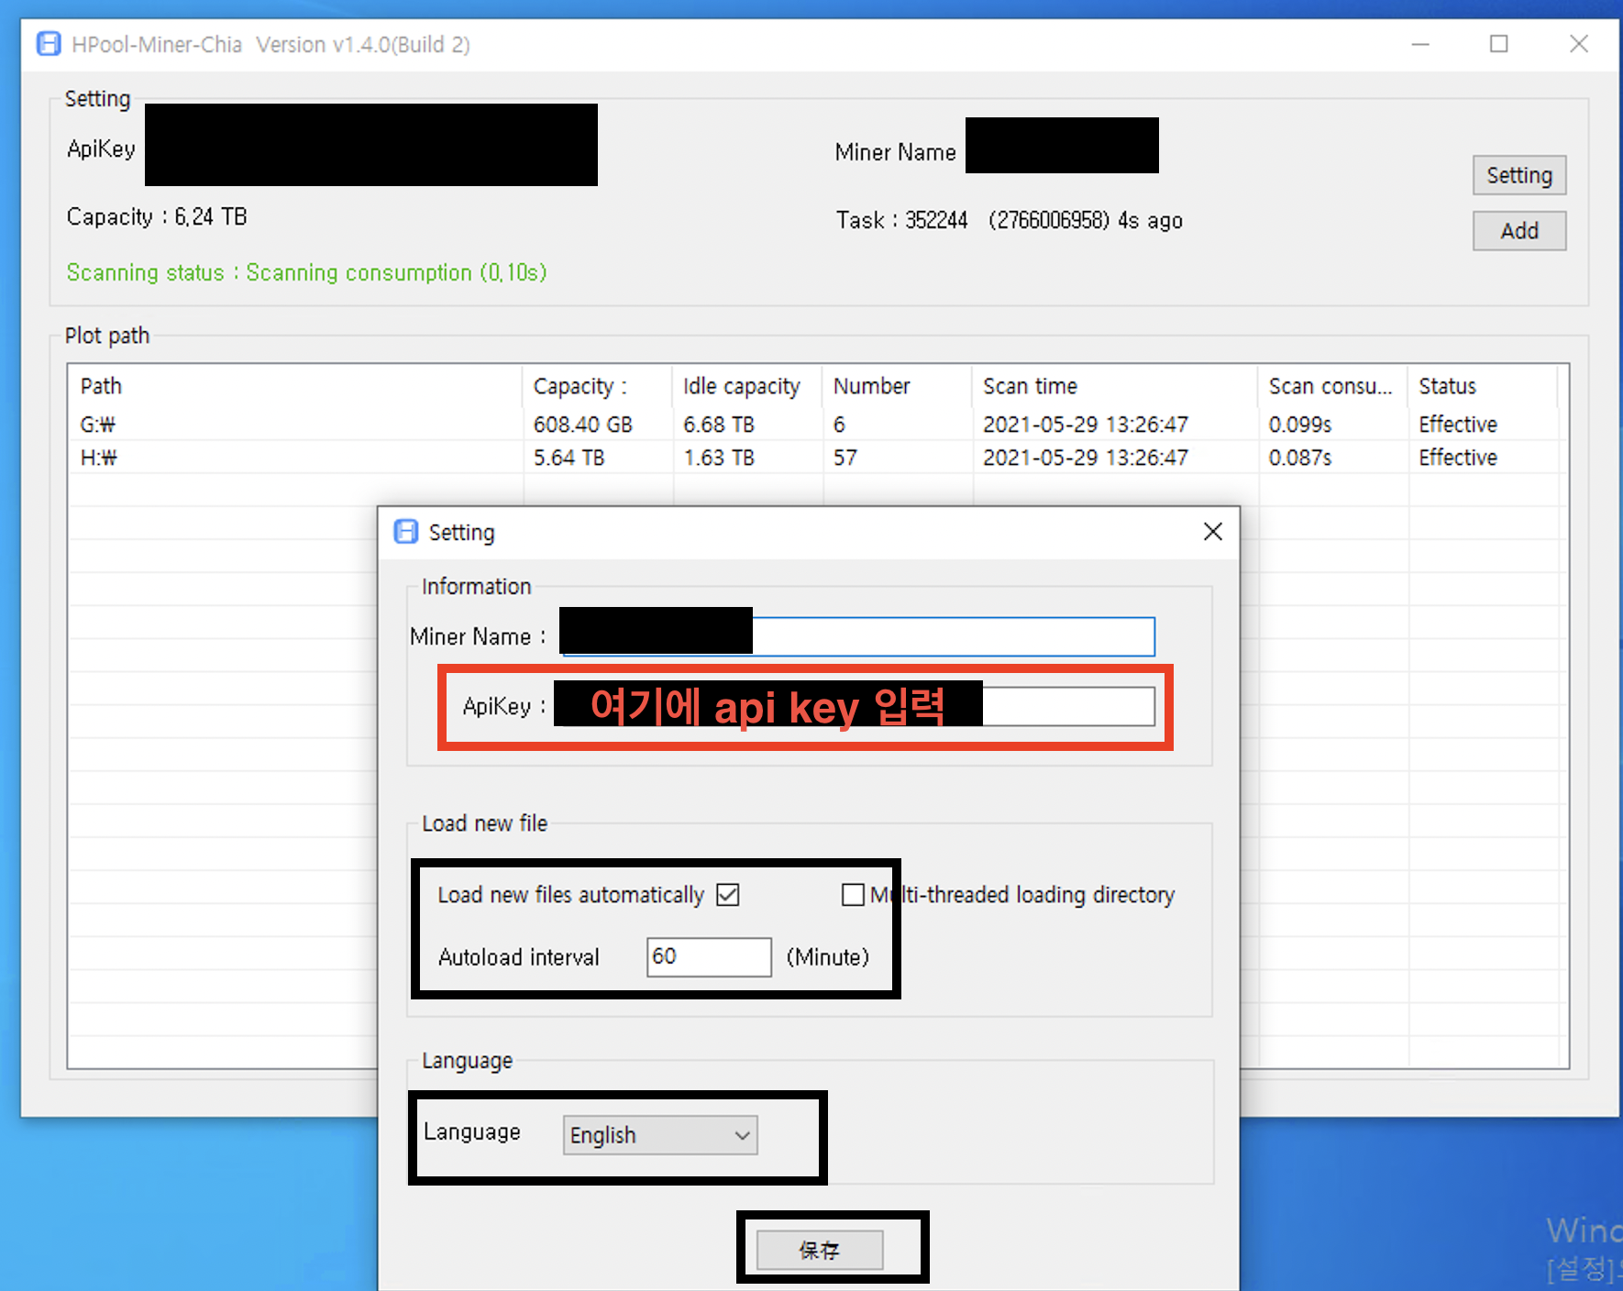Click the Effective status for G: drive

(1458, 425)
